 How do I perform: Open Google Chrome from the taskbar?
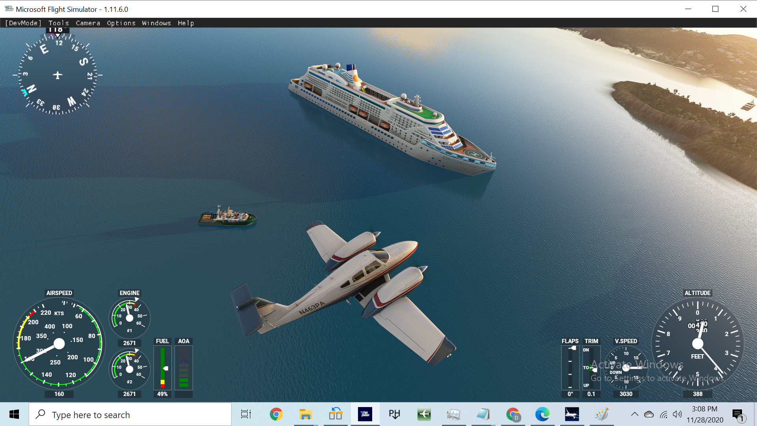tap(276, 415)
